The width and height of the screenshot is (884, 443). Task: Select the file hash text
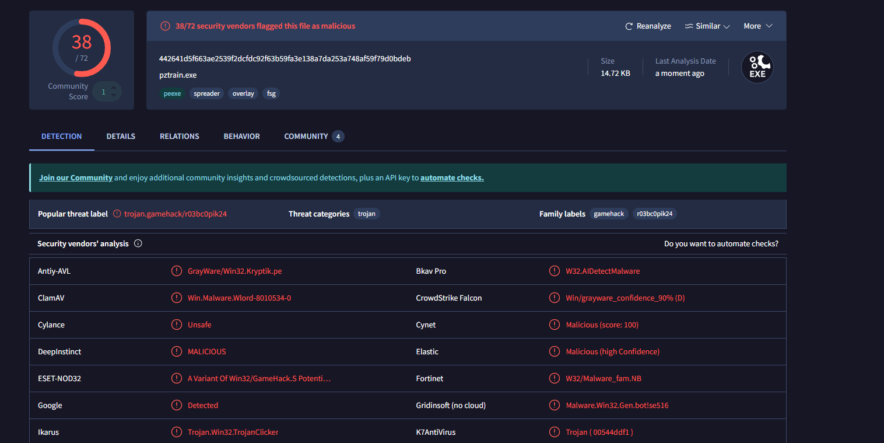[285, 58]
